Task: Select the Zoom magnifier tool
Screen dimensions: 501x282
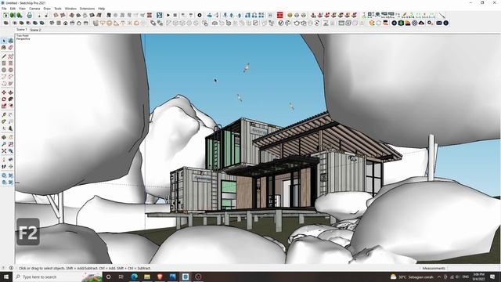Action: click(4, 144)
